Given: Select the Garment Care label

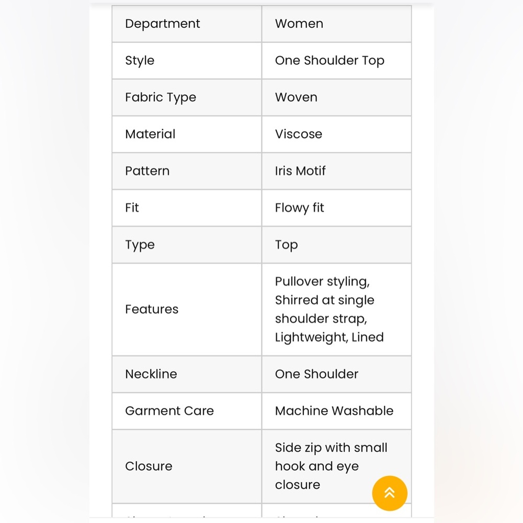Looking at the screenshot, I should (169, 411).
